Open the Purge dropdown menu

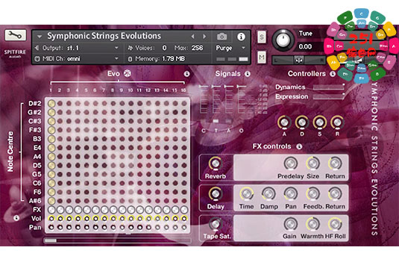coord(230,48)
